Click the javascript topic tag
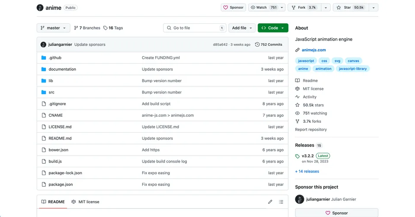The image size is (415, 217). (306, 61)
